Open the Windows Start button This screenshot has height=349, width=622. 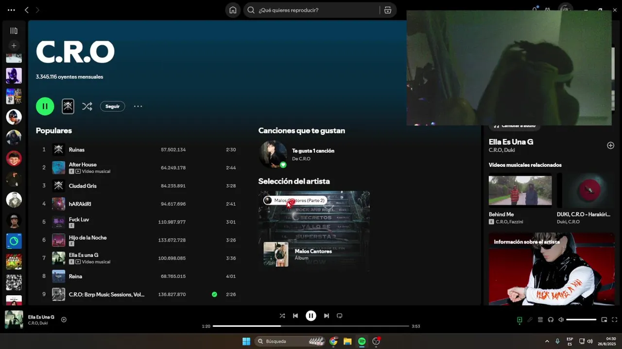pos(246,341)
